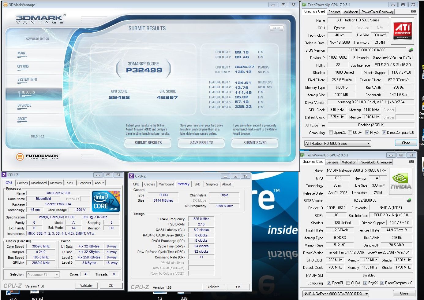Click the Submit Results button
424x300 pixels.
coord(148,143)
